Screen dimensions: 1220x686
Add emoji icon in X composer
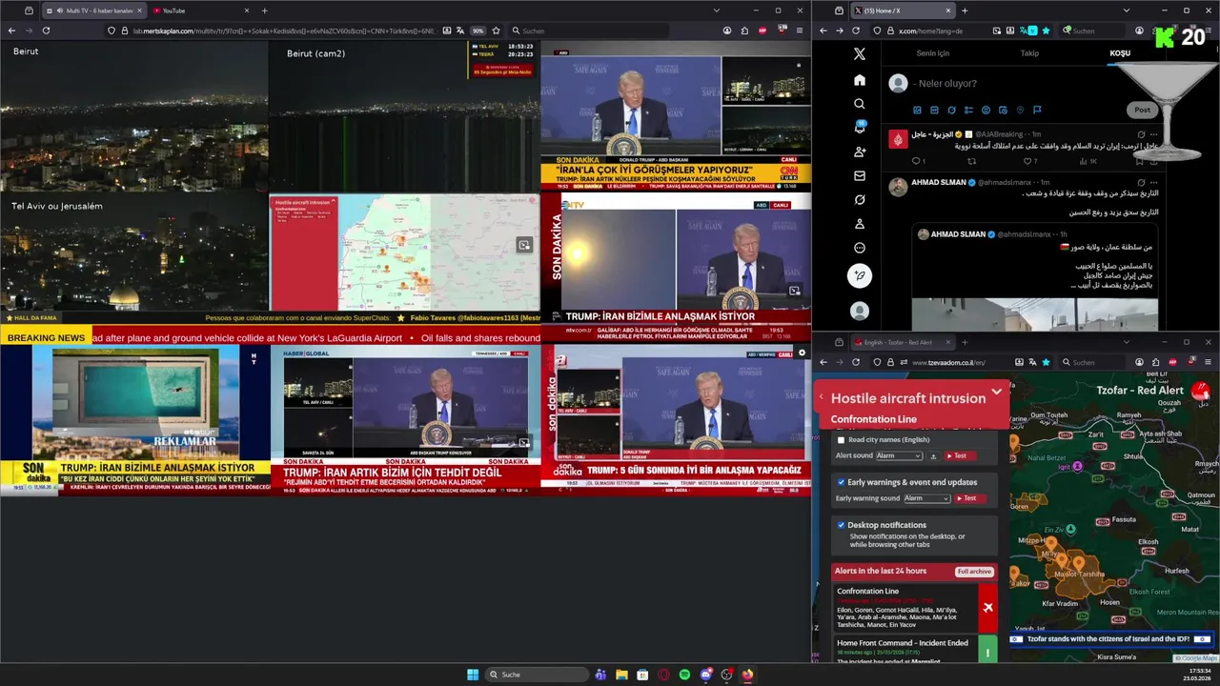(x=986, y=110)
